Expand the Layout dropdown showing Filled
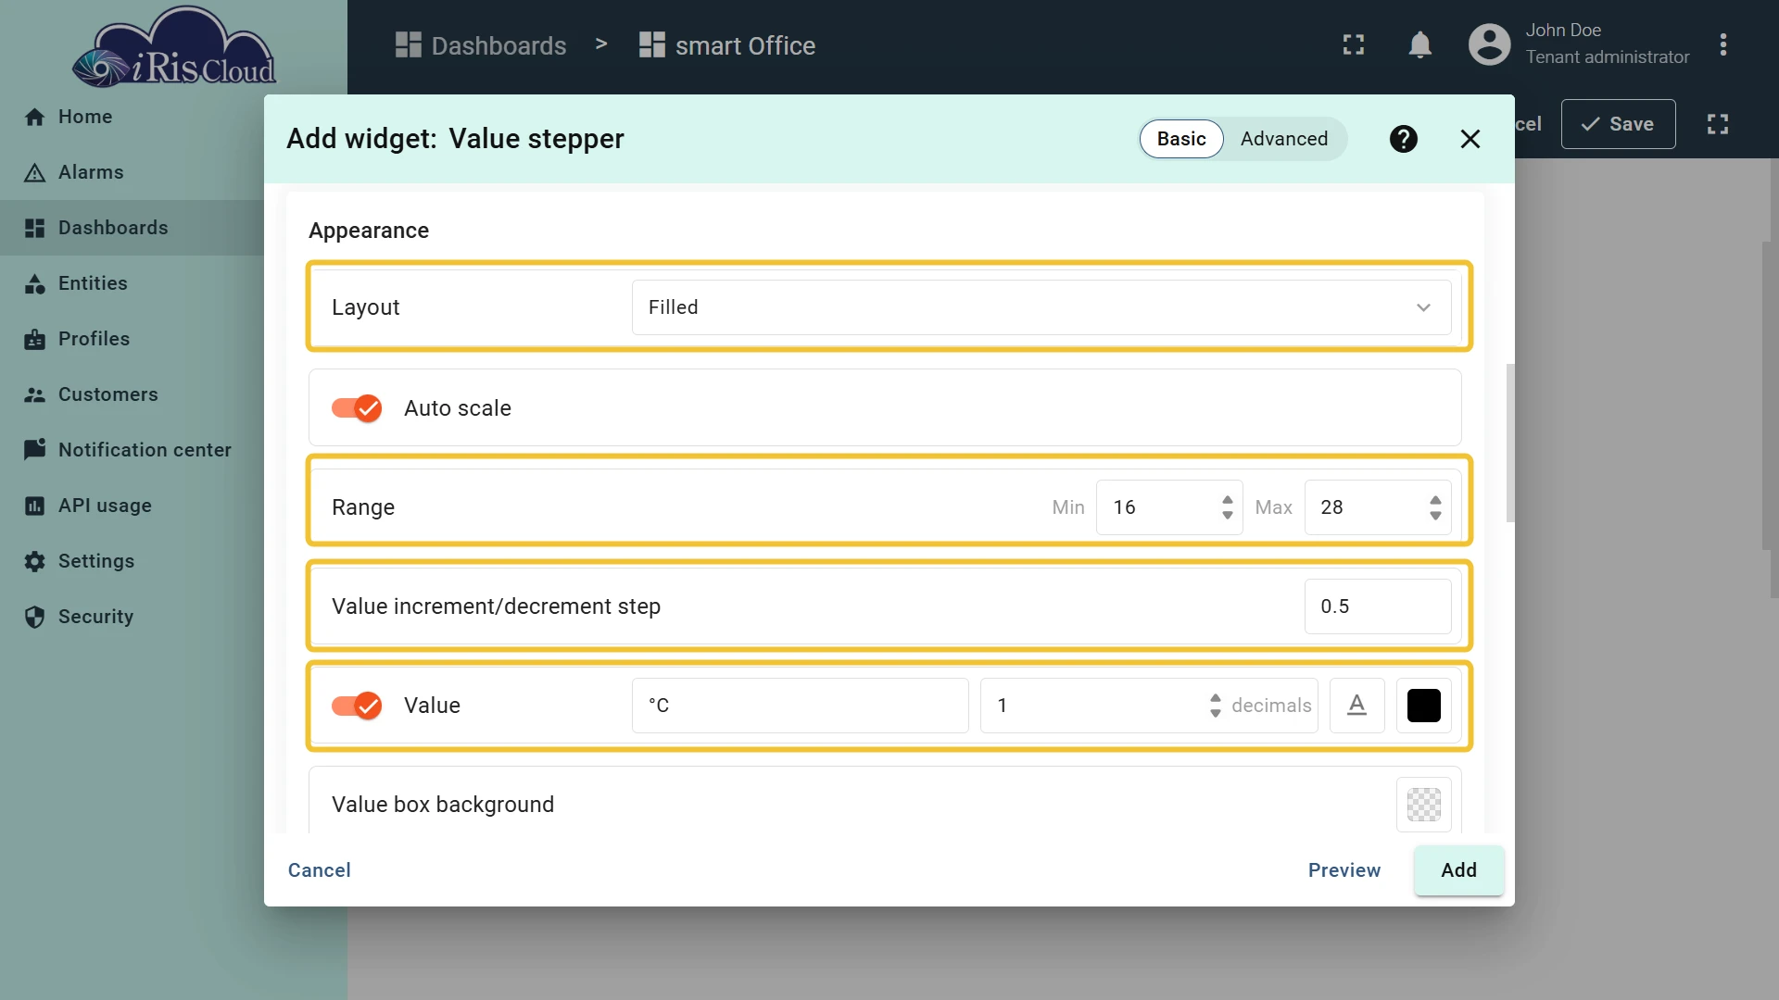Viewport: 1779px width, 1000px height. tap(1041, 307)
